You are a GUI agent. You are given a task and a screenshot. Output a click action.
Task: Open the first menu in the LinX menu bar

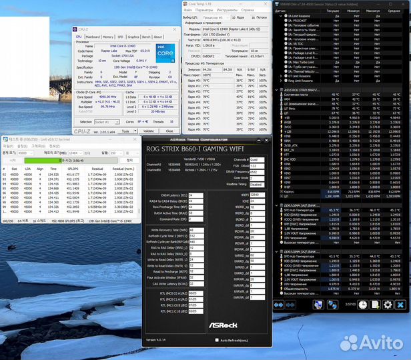(8, 146)
